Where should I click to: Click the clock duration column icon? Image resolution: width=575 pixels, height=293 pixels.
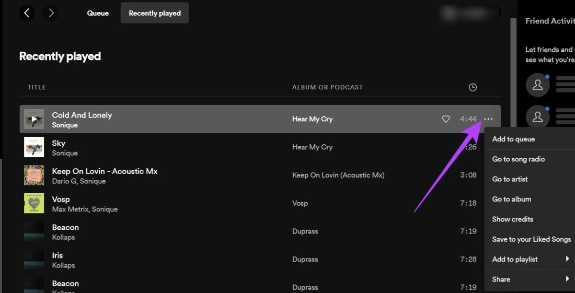tap(472, 87)
